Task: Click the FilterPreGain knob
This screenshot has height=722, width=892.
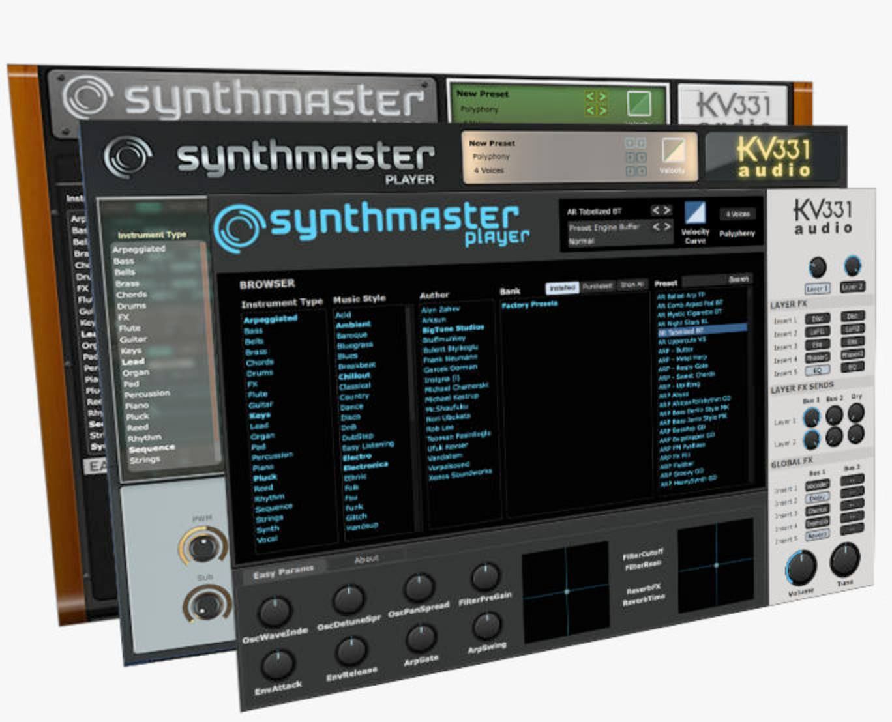Action: pyautogui.click(x=484, y=576)
